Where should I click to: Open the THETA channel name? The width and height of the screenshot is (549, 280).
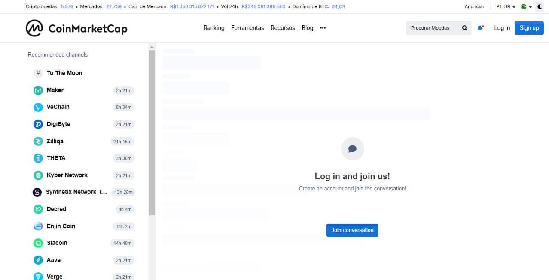(56, 158)
